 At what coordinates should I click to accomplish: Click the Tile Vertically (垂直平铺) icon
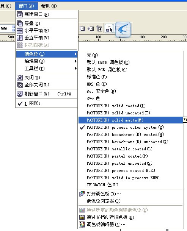[x=20, y=38]
